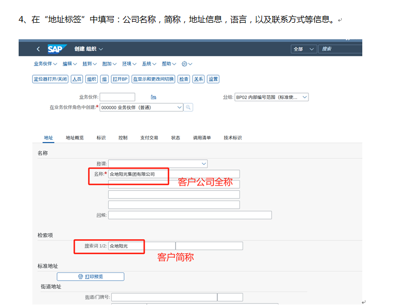Click the search icon beside role dropdown

(188, 107)
